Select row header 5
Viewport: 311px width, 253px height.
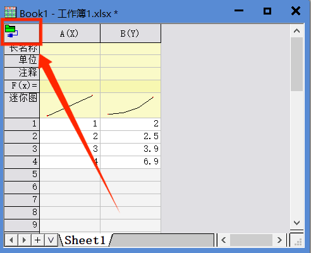22,175
